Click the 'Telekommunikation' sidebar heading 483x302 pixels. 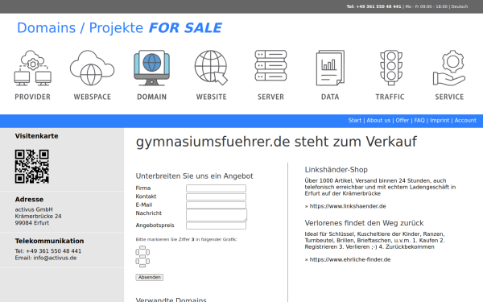49,241
